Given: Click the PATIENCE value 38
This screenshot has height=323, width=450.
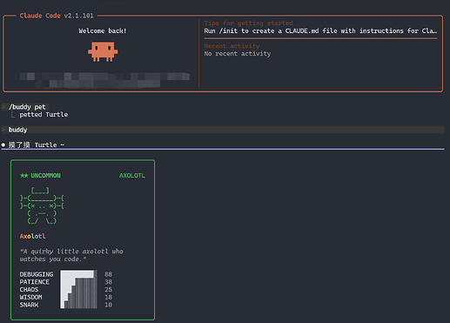Looking at the screenshot, I should pyautogui.click(x=108, y=282).
